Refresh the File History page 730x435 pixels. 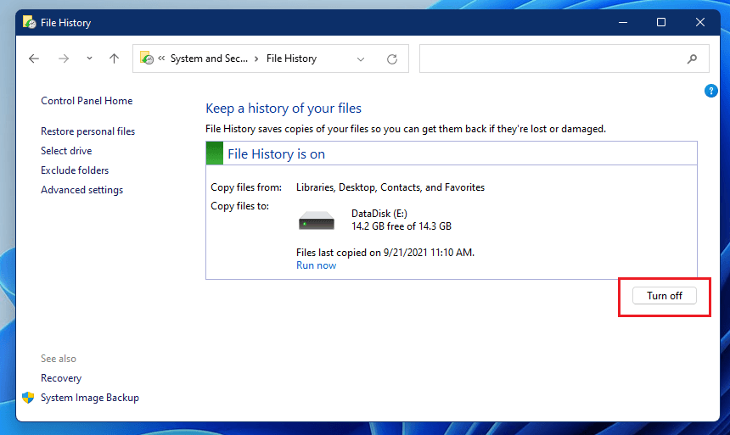[392, 59]
